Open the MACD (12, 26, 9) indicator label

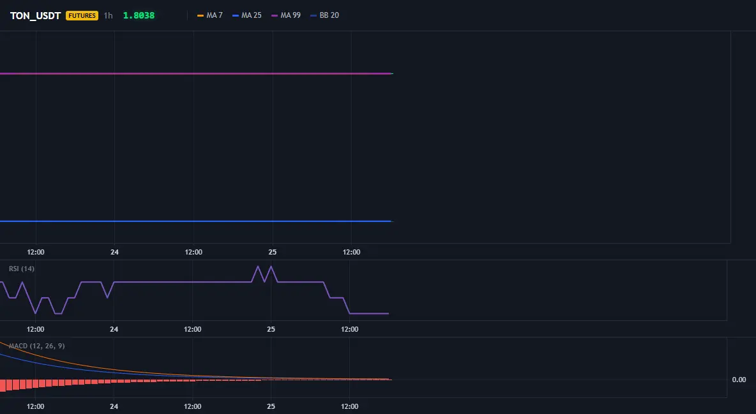[36, 346]
